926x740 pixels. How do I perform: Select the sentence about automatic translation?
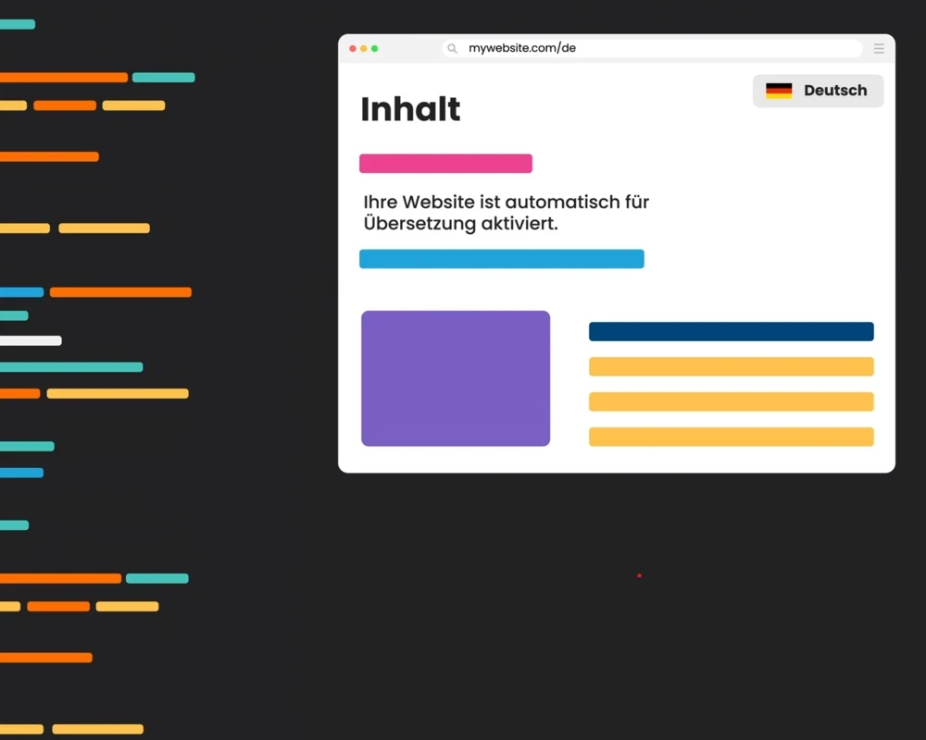507,213
